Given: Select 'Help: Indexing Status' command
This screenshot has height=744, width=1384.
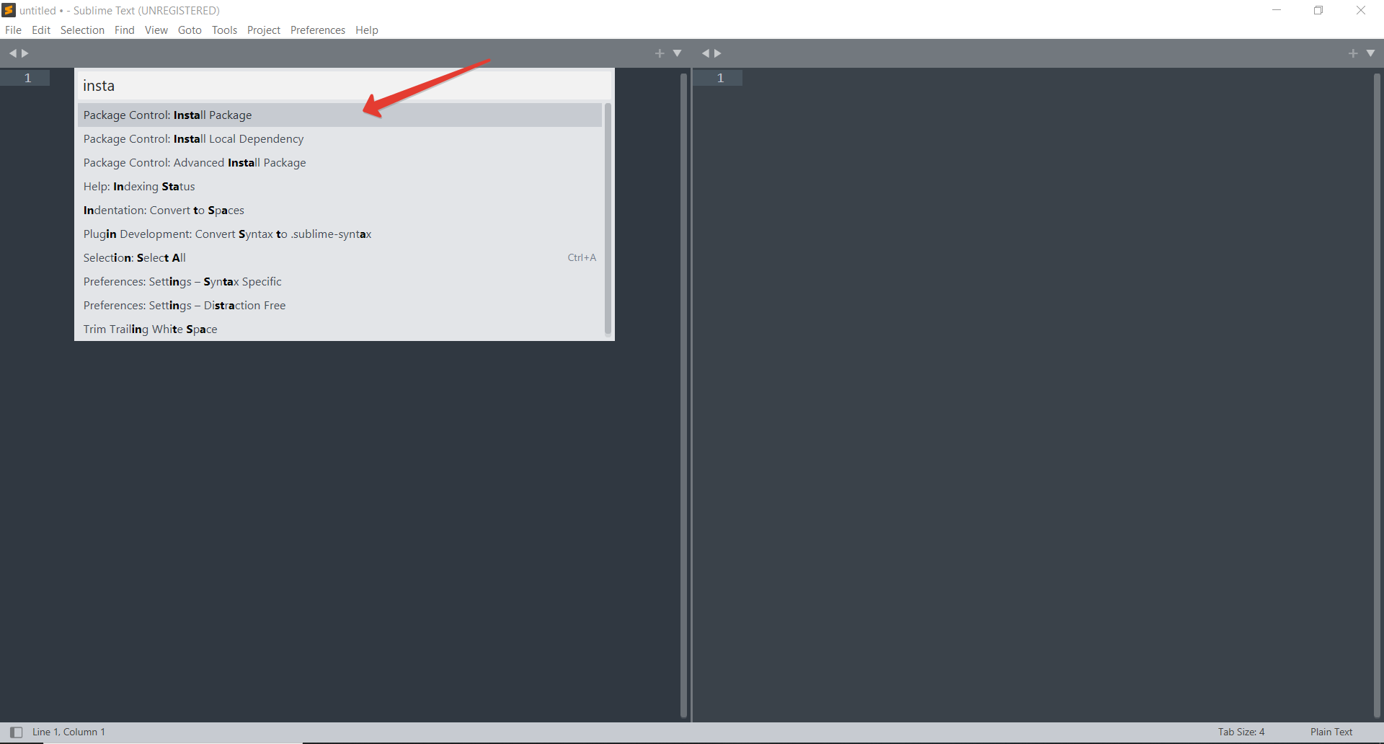Looking at the screenshot, I should [x=340, y=187].
